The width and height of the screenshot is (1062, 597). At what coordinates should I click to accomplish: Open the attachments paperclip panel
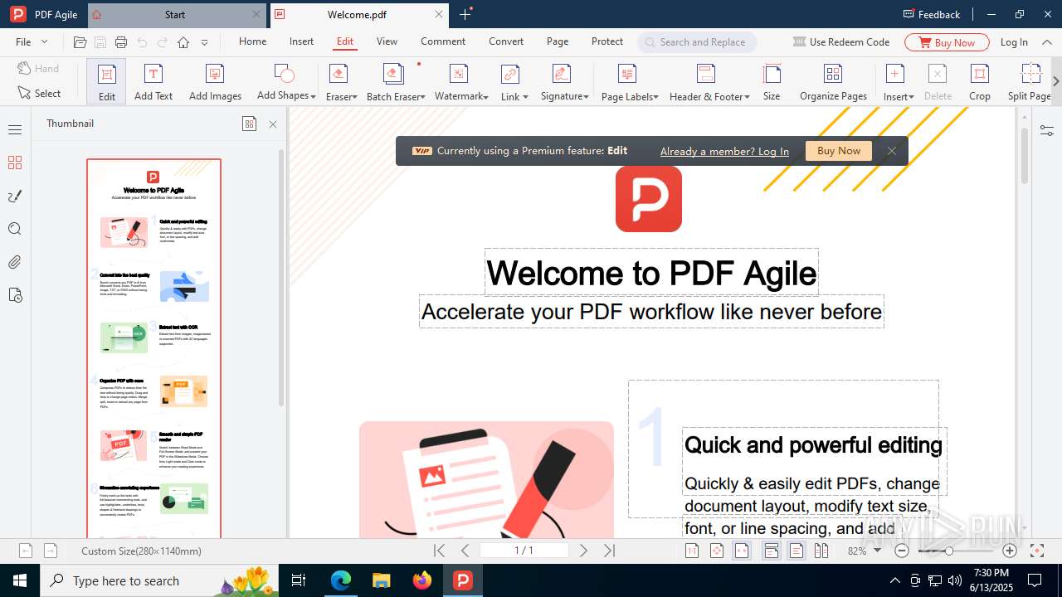(x=15, y=262)
